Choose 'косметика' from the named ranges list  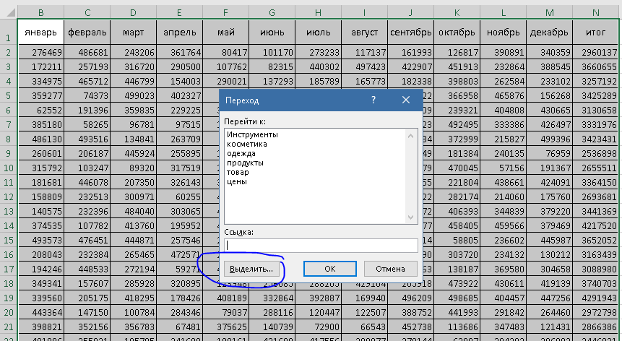(x=246, y=144)
